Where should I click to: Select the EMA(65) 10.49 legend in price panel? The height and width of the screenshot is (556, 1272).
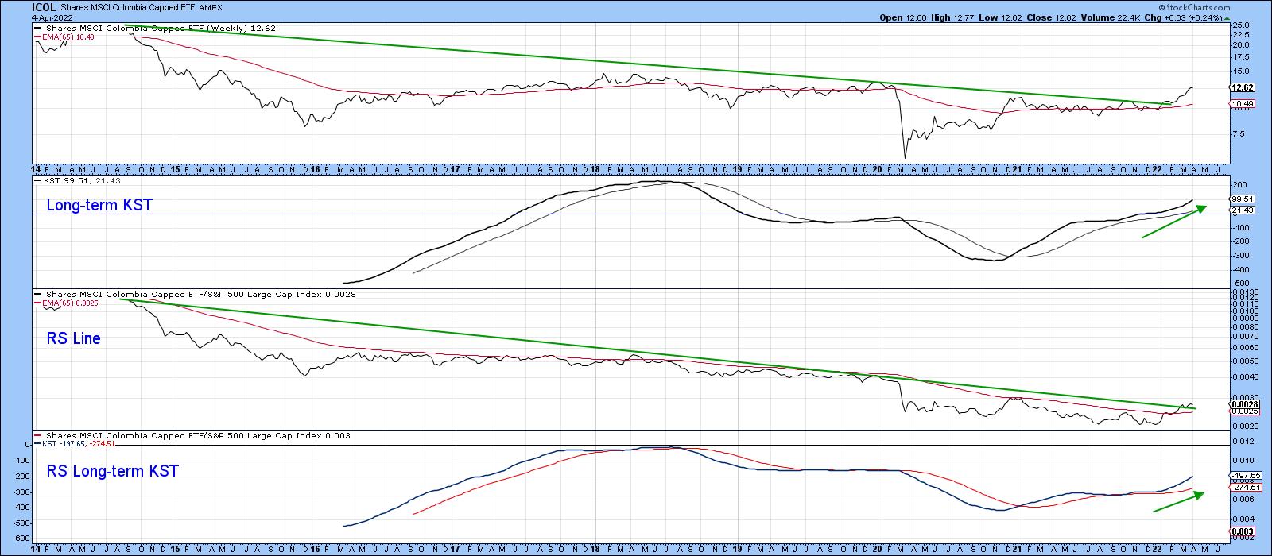coord(67,37)
